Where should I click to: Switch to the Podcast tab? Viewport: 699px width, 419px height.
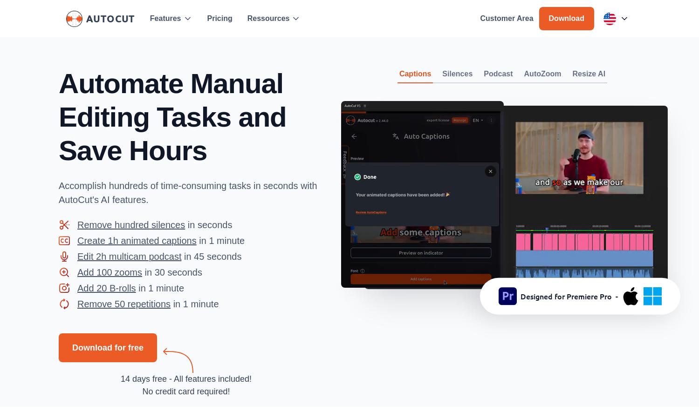498,74
